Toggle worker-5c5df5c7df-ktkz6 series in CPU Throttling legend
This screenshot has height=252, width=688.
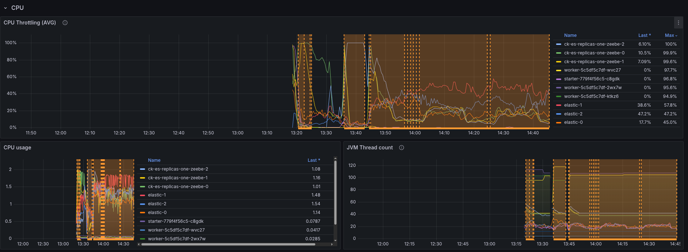click(591, 96)
